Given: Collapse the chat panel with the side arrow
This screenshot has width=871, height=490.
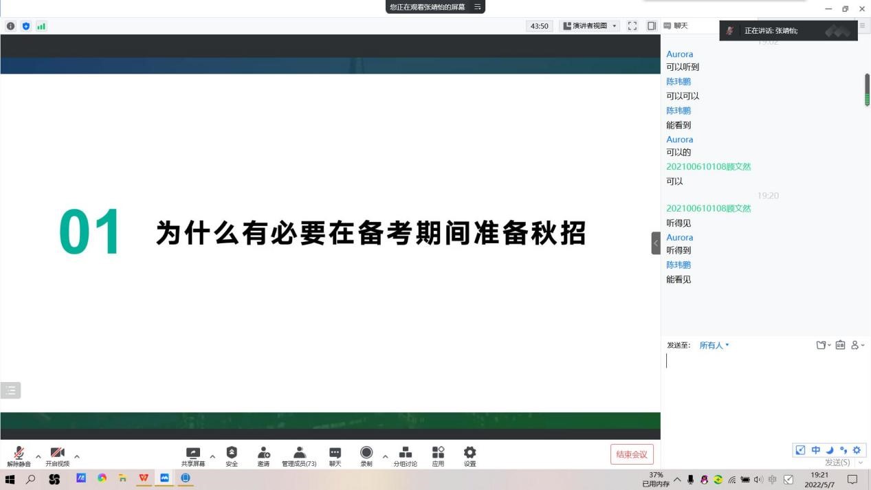Looking at the screenshot, I should coord(656,243).
